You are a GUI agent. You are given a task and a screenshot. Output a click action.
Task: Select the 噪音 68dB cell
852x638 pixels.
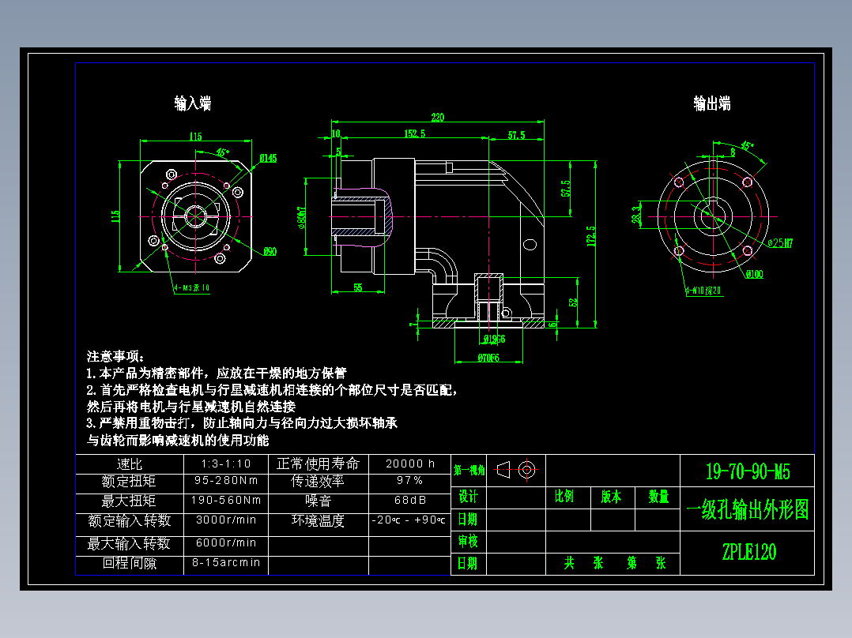point(408,500)
